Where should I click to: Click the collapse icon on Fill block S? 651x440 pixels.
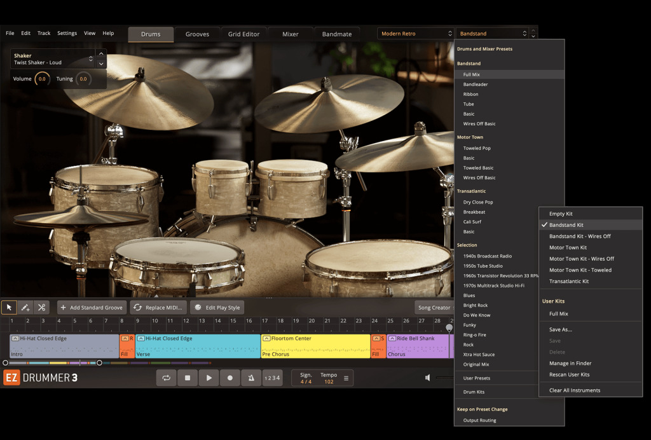coord(376,338)
